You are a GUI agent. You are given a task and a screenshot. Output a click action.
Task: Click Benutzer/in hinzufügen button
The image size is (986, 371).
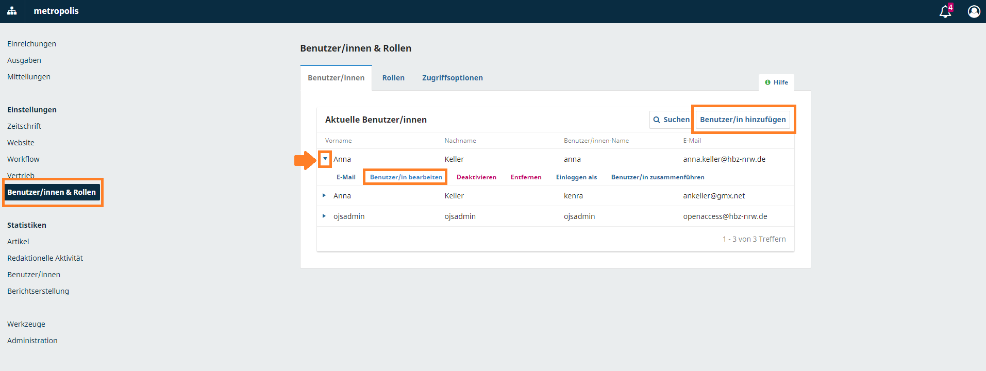click(742, 120)
